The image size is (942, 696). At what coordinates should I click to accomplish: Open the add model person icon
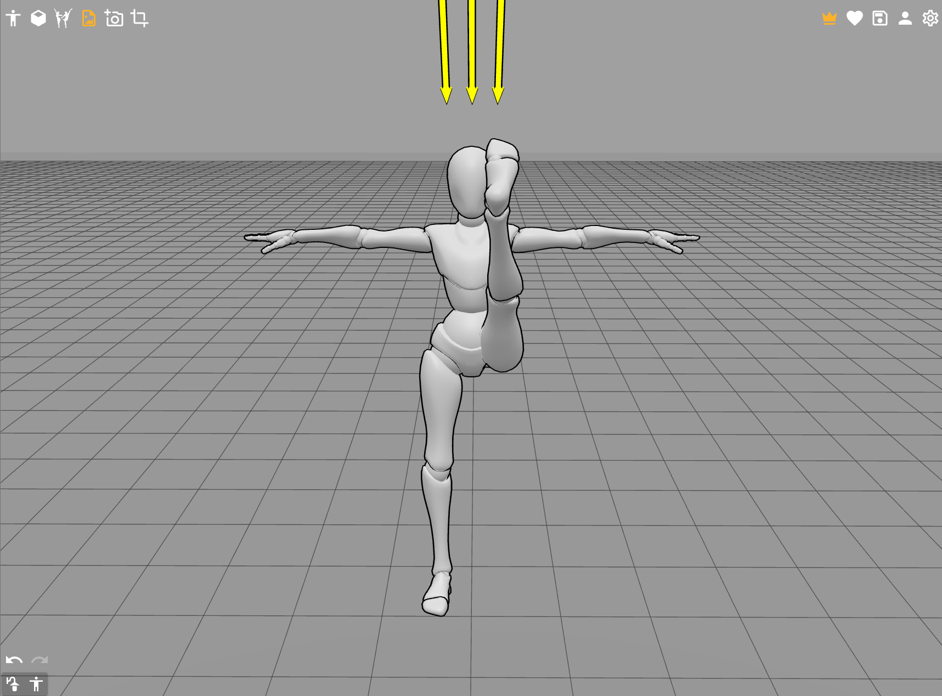point(13,19)
